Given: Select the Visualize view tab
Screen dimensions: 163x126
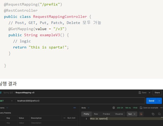Looking at the screenshot, I should (119, 114).
